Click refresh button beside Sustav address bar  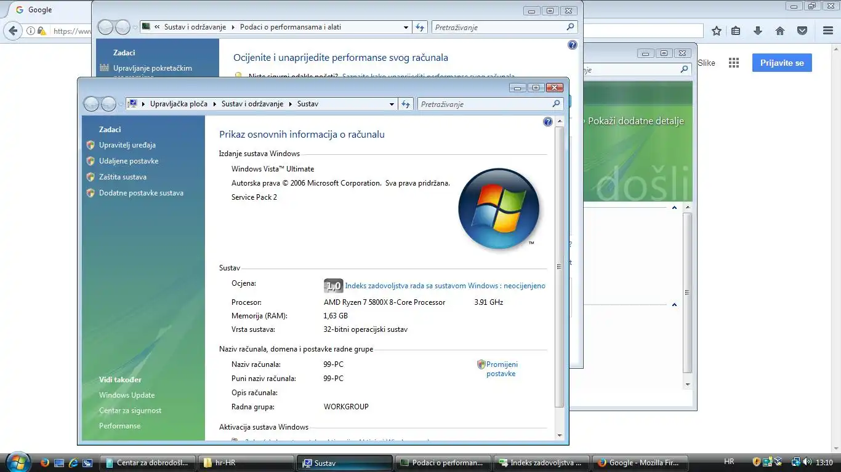(406, 104)
